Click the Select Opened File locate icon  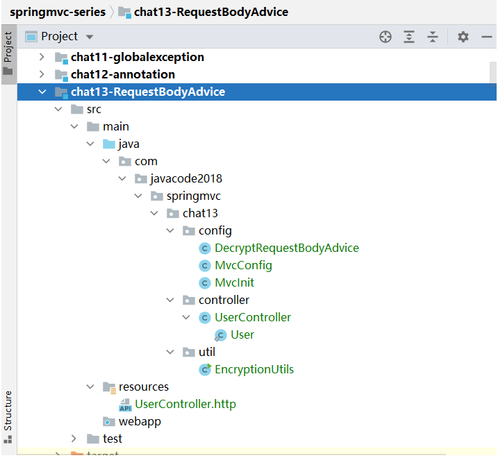(385, 37)
